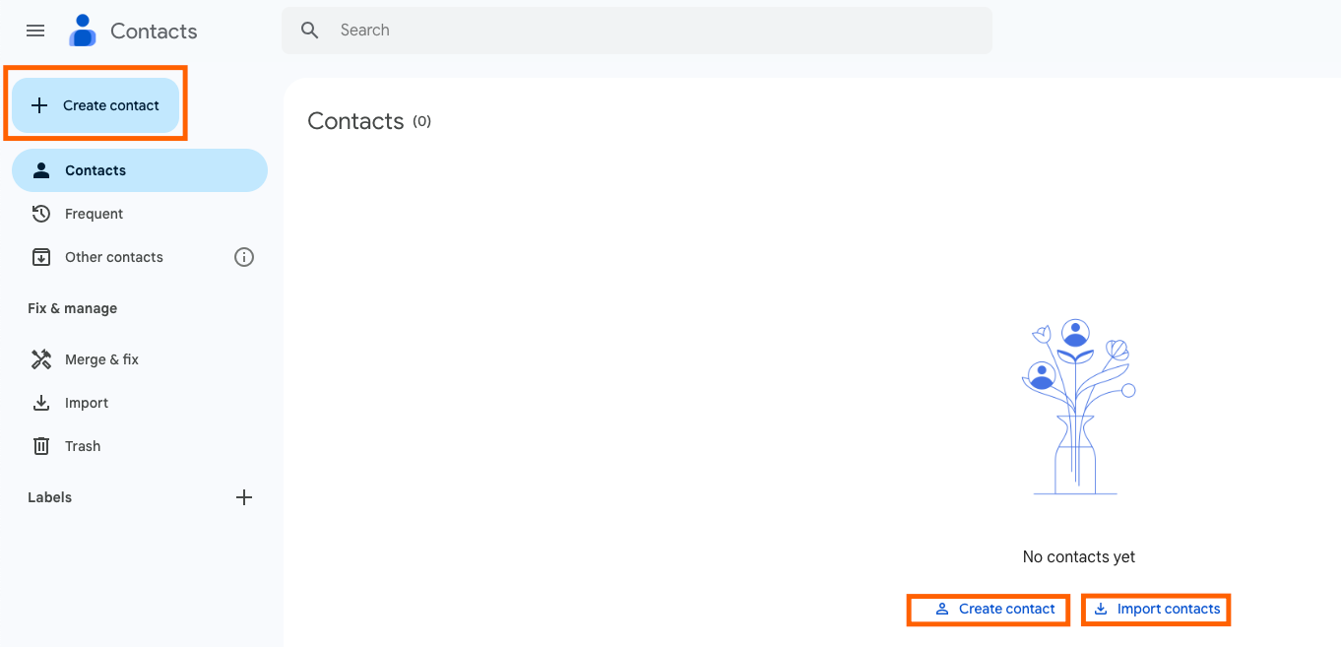Go to Merge & fix page

140,359
